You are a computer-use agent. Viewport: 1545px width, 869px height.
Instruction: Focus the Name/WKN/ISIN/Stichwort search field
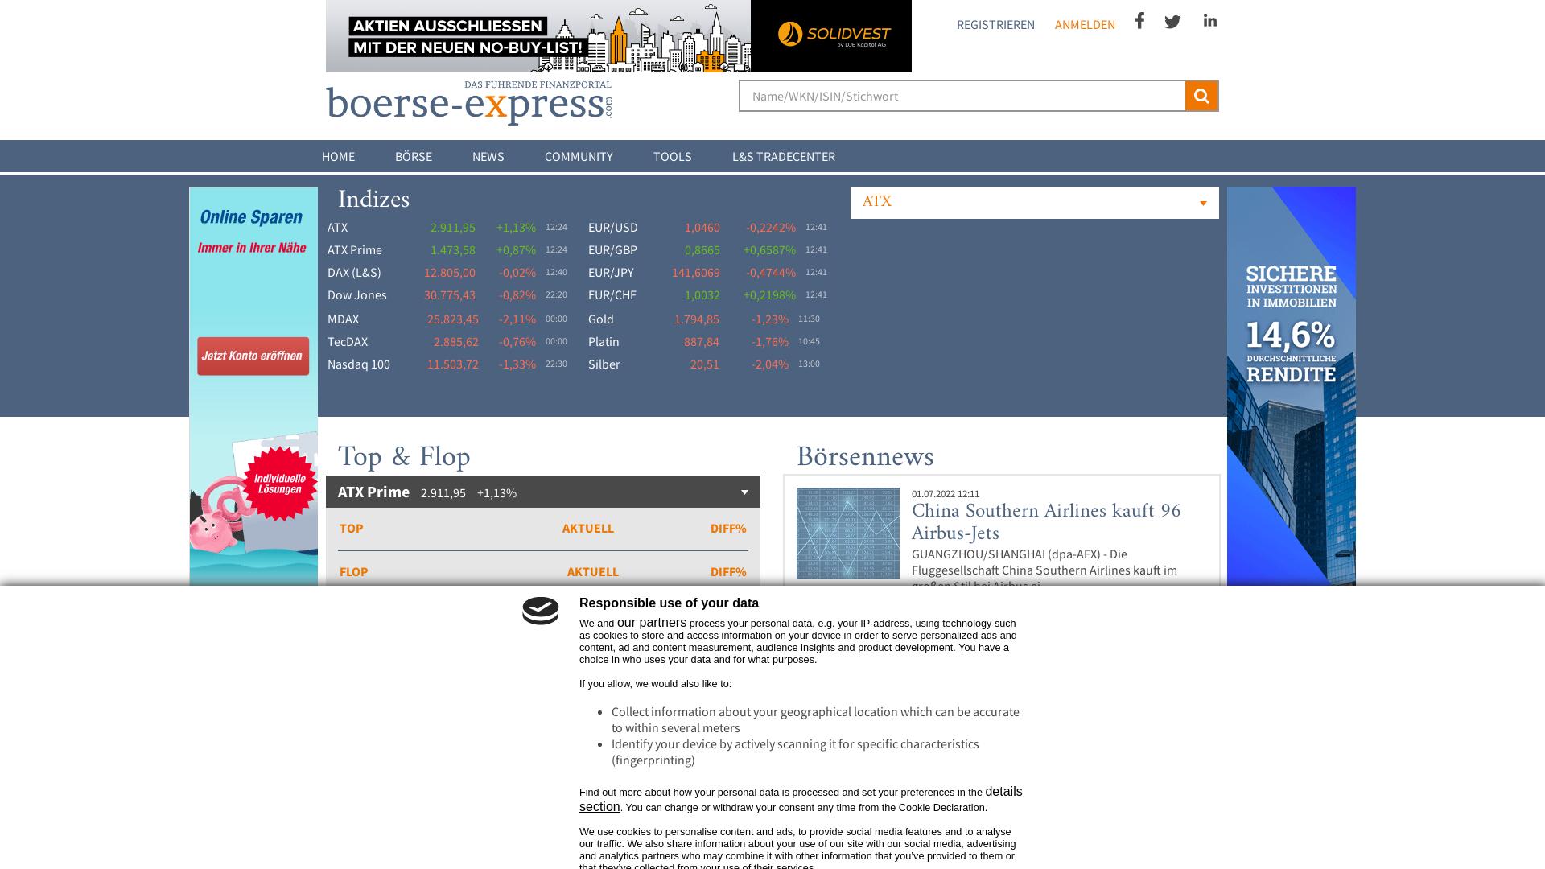click(x=962, y=96)
